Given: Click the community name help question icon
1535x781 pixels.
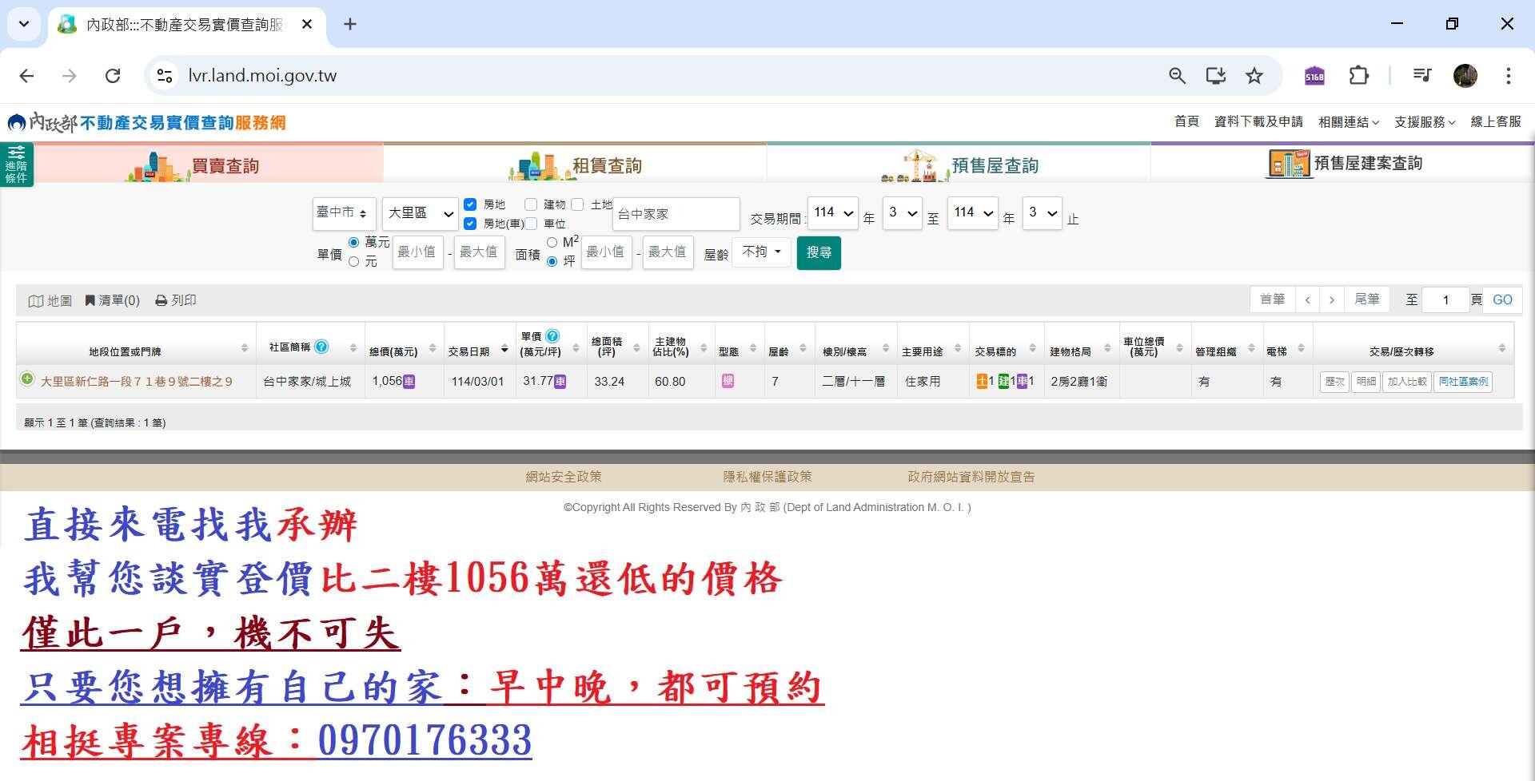Looking at the screenshot, I should 321,347.
